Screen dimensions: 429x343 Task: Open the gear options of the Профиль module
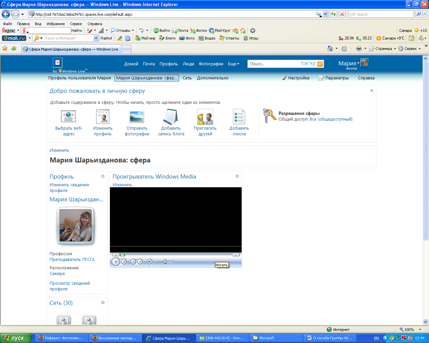click(103, 176)
